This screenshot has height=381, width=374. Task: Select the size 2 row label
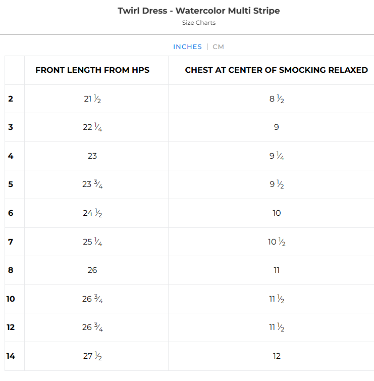pyautogui.click(x=11, y=99)
